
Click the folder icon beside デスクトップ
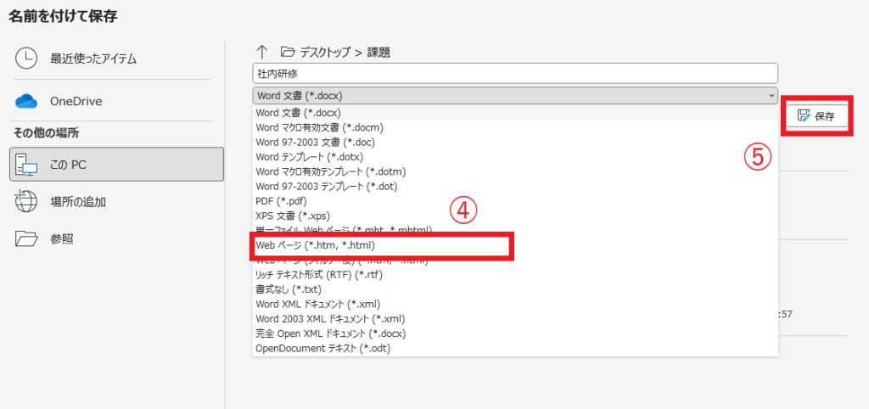tap(287, 52)
